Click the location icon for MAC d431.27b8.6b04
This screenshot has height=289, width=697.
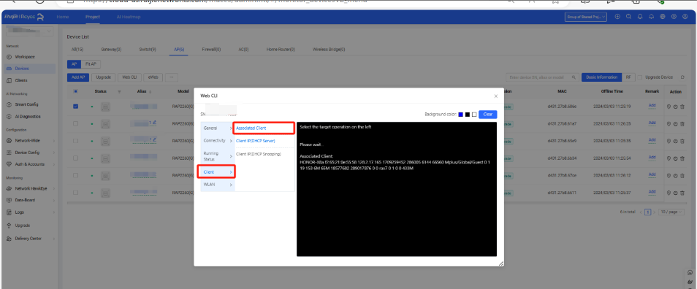click(x=669, y=158)
